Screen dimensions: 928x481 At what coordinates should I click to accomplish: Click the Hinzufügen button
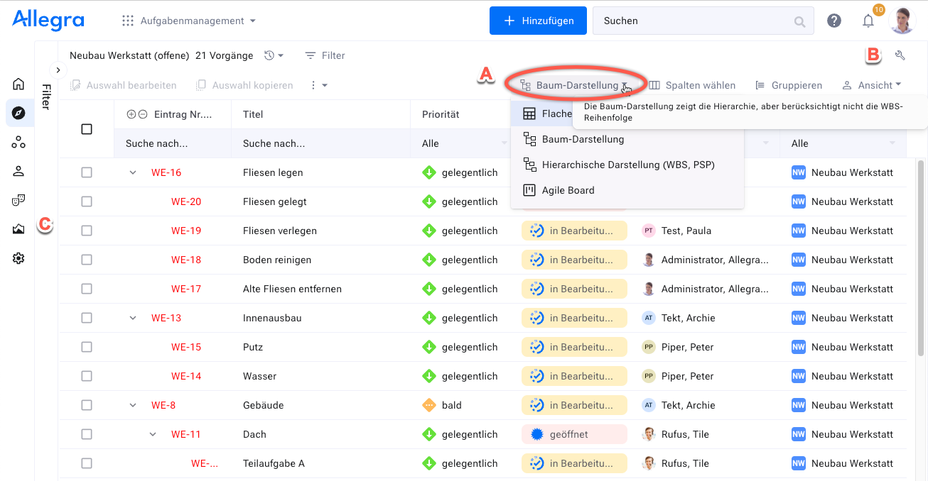(538, 21)
